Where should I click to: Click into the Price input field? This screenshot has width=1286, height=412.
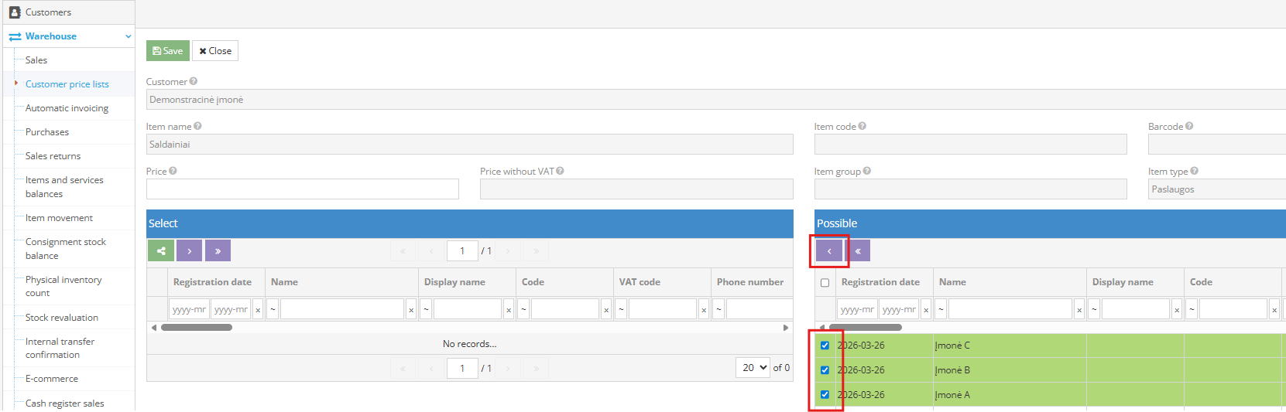click(x=302, y=189)
